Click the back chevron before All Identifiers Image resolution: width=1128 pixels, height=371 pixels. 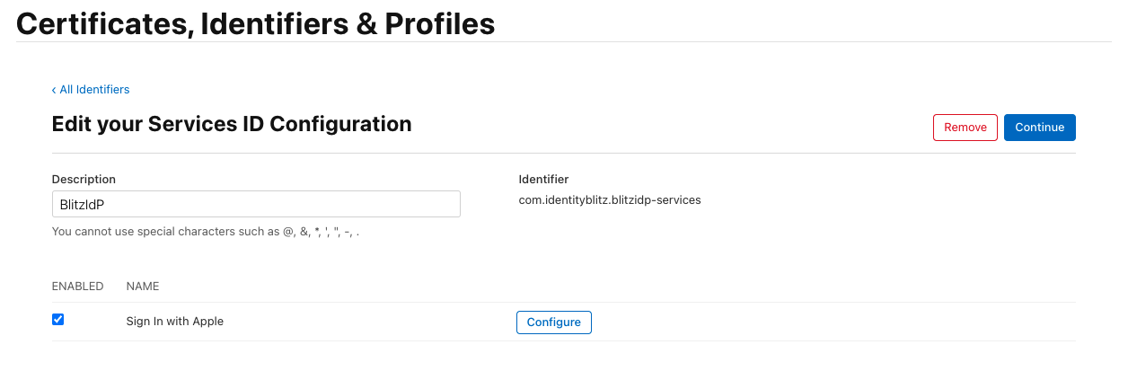54,90
